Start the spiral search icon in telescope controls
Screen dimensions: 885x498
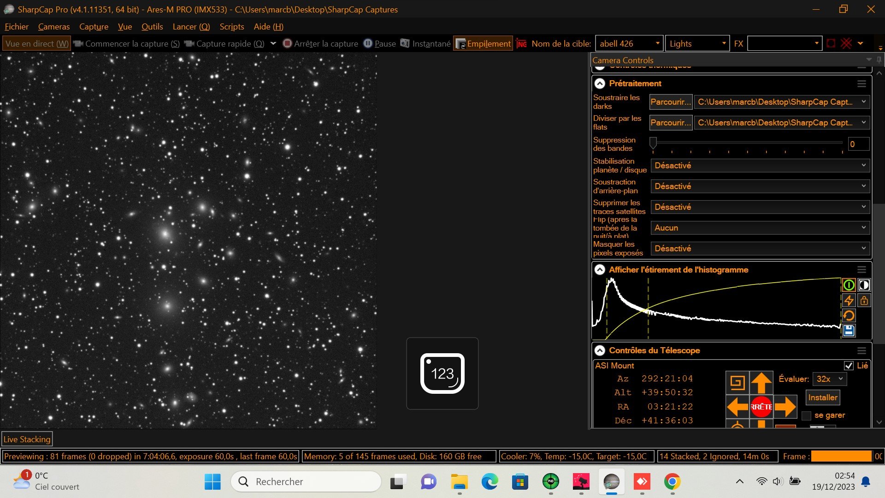(737, 383)
